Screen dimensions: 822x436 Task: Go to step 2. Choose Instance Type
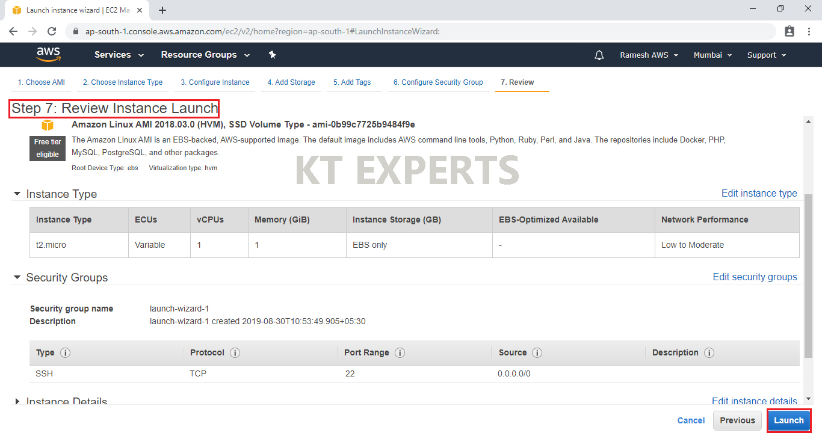click(123, 82)
